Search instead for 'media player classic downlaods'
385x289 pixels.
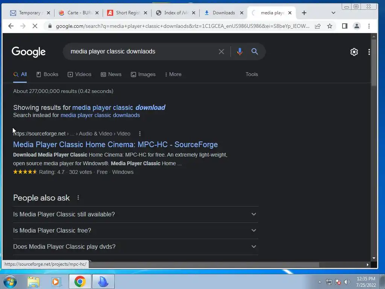pos(100,115)
